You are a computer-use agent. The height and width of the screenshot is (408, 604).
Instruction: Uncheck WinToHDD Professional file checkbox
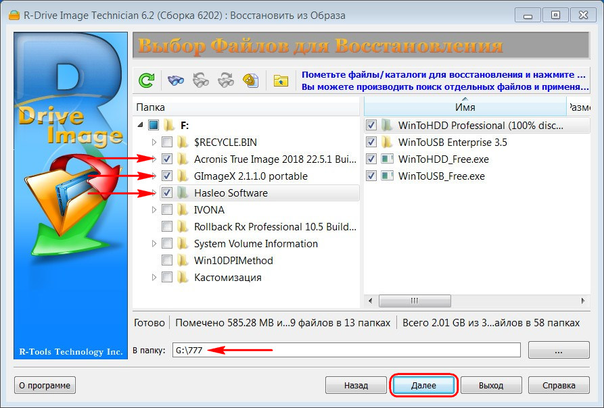pyautogui.click(x=371, y=125)
